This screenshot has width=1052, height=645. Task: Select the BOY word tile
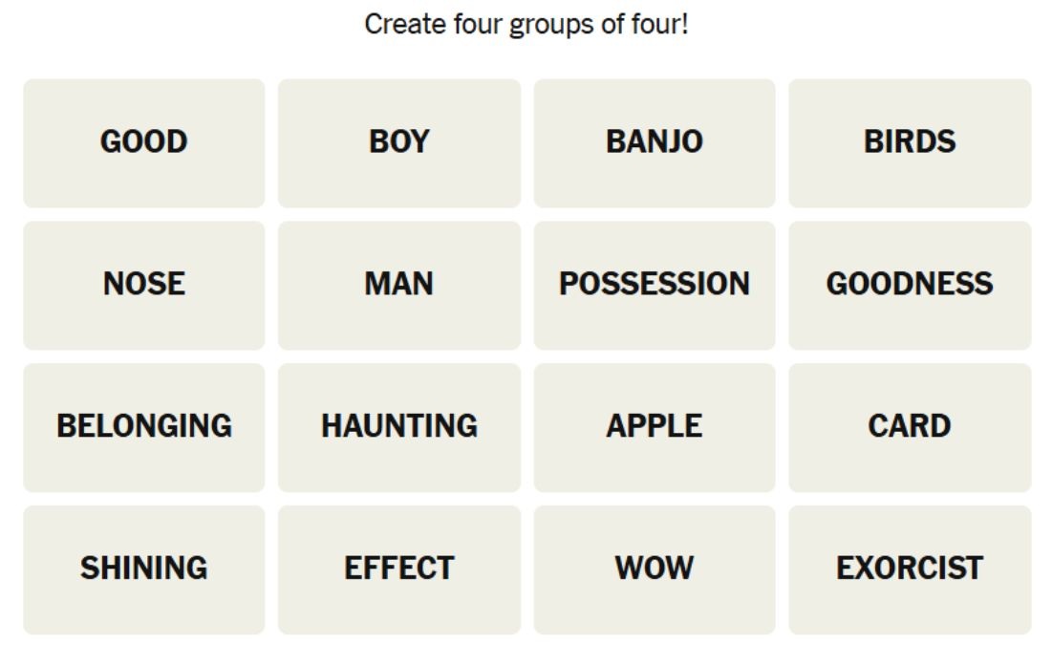(x=399, y=143)
